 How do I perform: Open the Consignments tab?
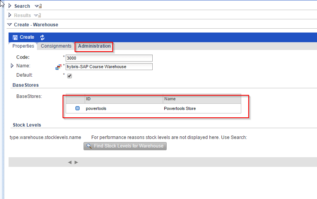[x=56, y=46]
